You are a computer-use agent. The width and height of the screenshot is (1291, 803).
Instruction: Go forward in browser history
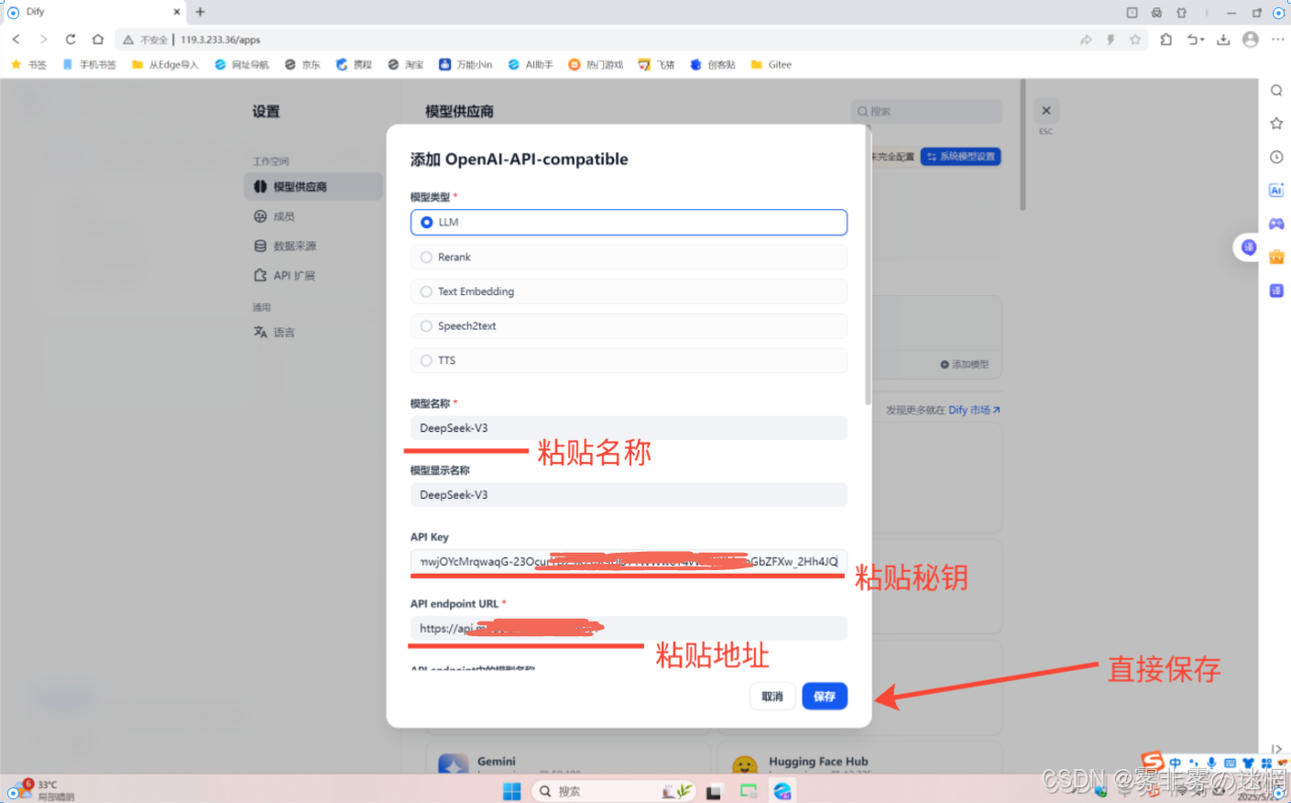pyautogui.click(x=43, y=39)
